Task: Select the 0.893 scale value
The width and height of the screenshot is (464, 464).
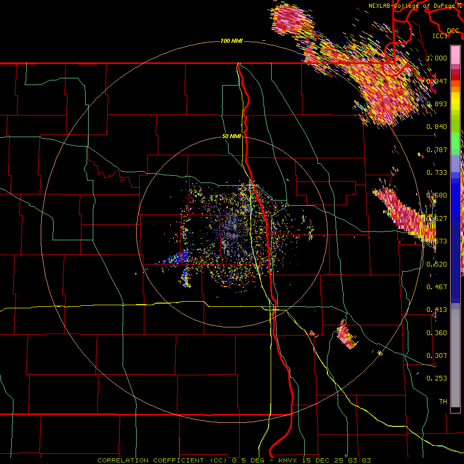Action: (x=437, y=104)
